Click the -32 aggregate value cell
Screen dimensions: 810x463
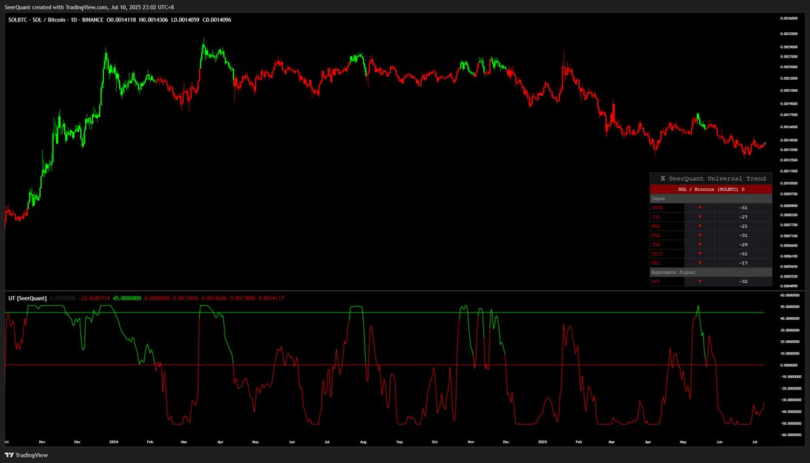[742, 281]
